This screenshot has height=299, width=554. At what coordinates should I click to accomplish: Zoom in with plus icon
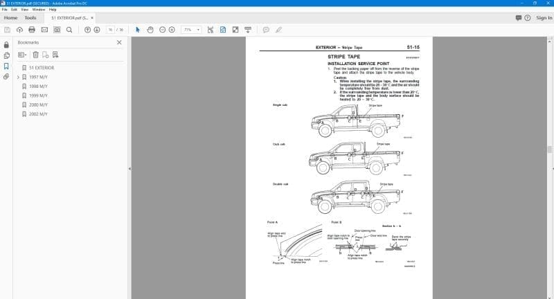tap(172, 30)
